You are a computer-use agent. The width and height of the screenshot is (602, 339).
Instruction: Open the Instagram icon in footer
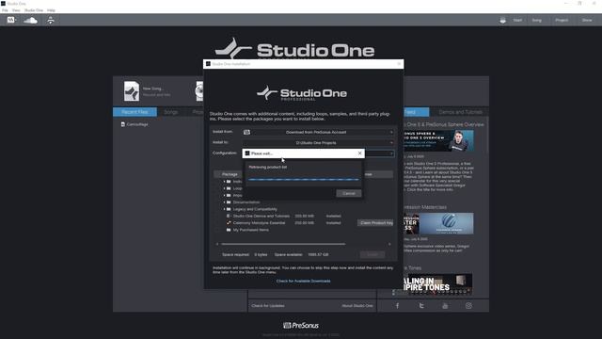(468, 306)
